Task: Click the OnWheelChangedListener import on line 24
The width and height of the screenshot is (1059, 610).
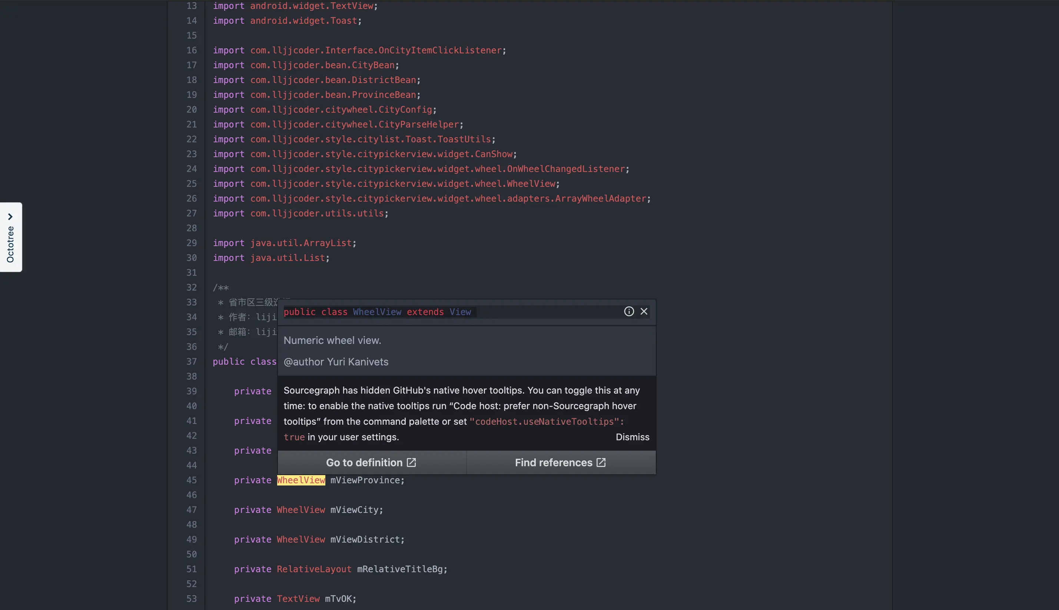Action: point(565,169)
